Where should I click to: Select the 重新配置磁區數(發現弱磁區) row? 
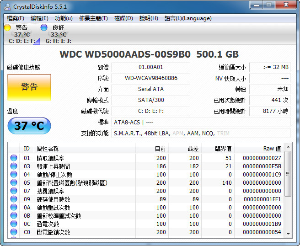[x=146, y=183]
